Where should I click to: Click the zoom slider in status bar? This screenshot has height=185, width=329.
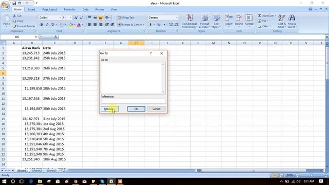pos(312,175)
